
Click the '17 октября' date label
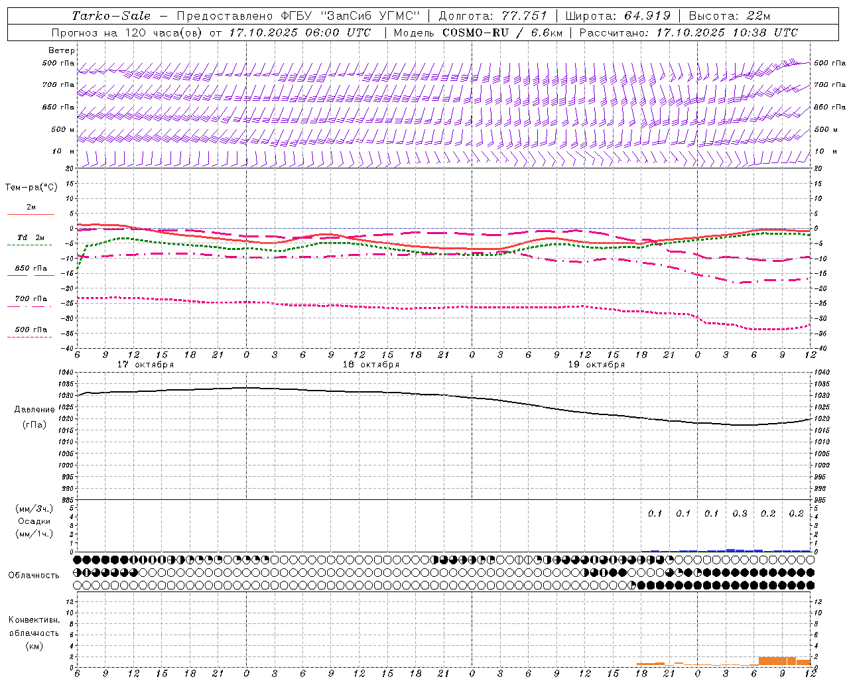point(145,365)
